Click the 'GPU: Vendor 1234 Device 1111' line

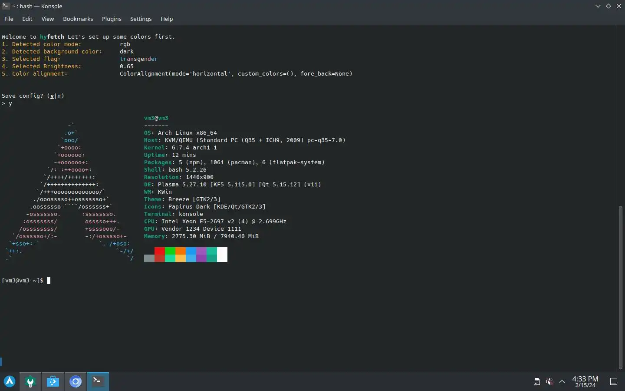coord(193,229)
